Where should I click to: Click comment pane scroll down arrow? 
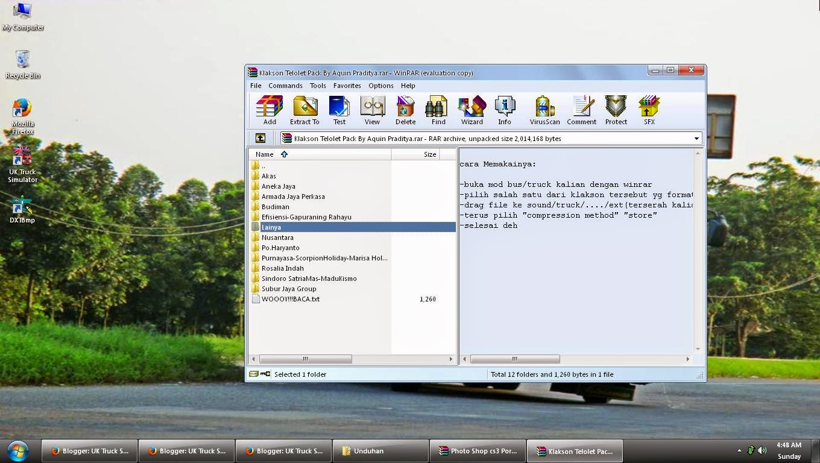click(x=698, y=349)
